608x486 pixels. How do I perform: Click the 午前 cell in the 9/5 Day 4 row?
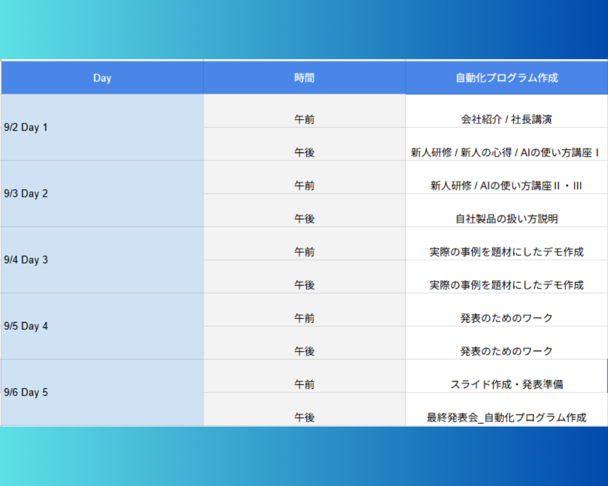pos(305,310)
